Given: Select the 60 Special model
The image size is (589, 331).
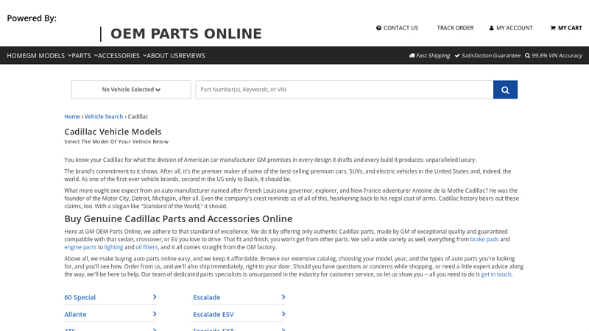Looking at the screenshot, I should tap(80, 297).
